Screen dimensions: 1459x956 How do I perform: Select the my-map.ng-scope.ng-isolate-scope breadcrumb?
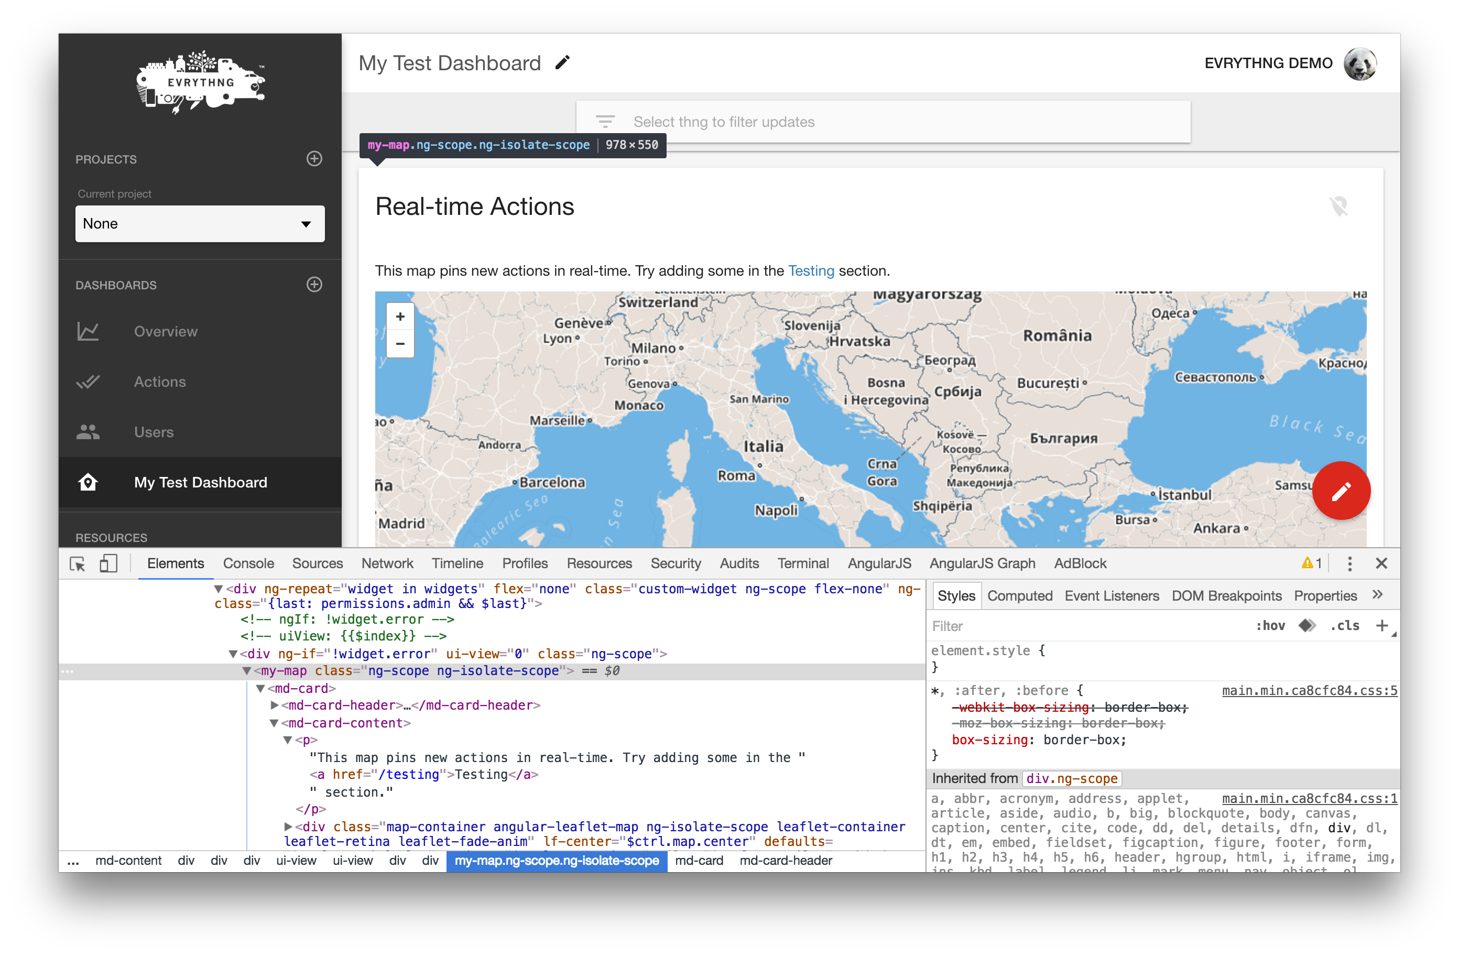(x=556, y=860)
